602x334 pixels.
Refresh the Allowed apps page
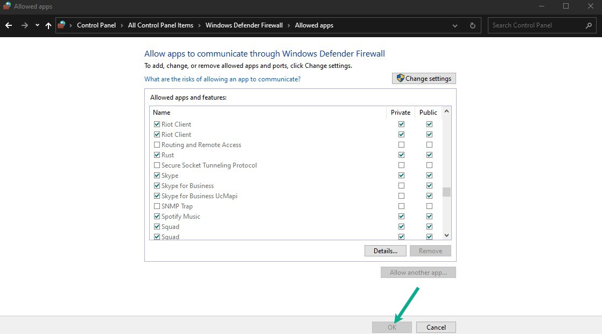[473, 25]
